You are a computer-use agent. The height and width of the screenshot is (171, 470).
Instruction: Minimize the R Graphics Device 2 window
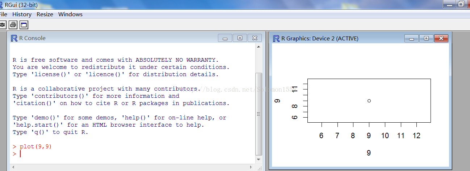[x=411, y=38]
